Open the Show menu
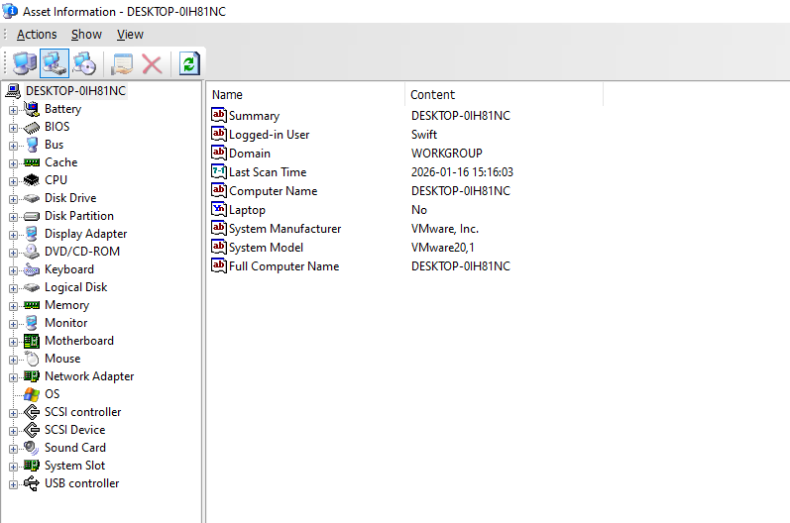This screenshot has width=790, height=523. 86,35
